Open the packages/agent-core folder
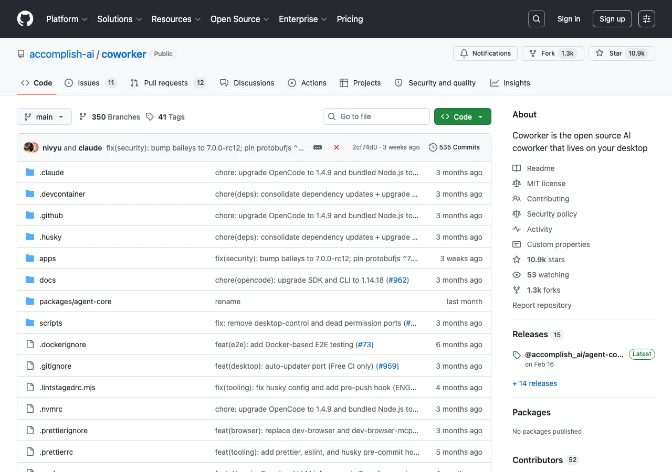The image size is (672, 472). coord(76,302)
